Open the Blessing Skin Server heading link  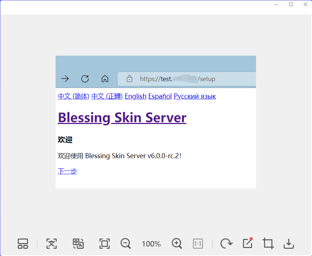pyautogui.click(x=122, y=117)
